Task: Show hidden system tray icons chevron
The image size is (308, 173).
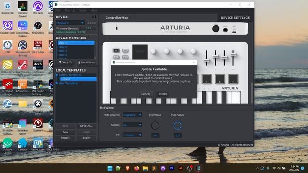Action: (257, 168)
